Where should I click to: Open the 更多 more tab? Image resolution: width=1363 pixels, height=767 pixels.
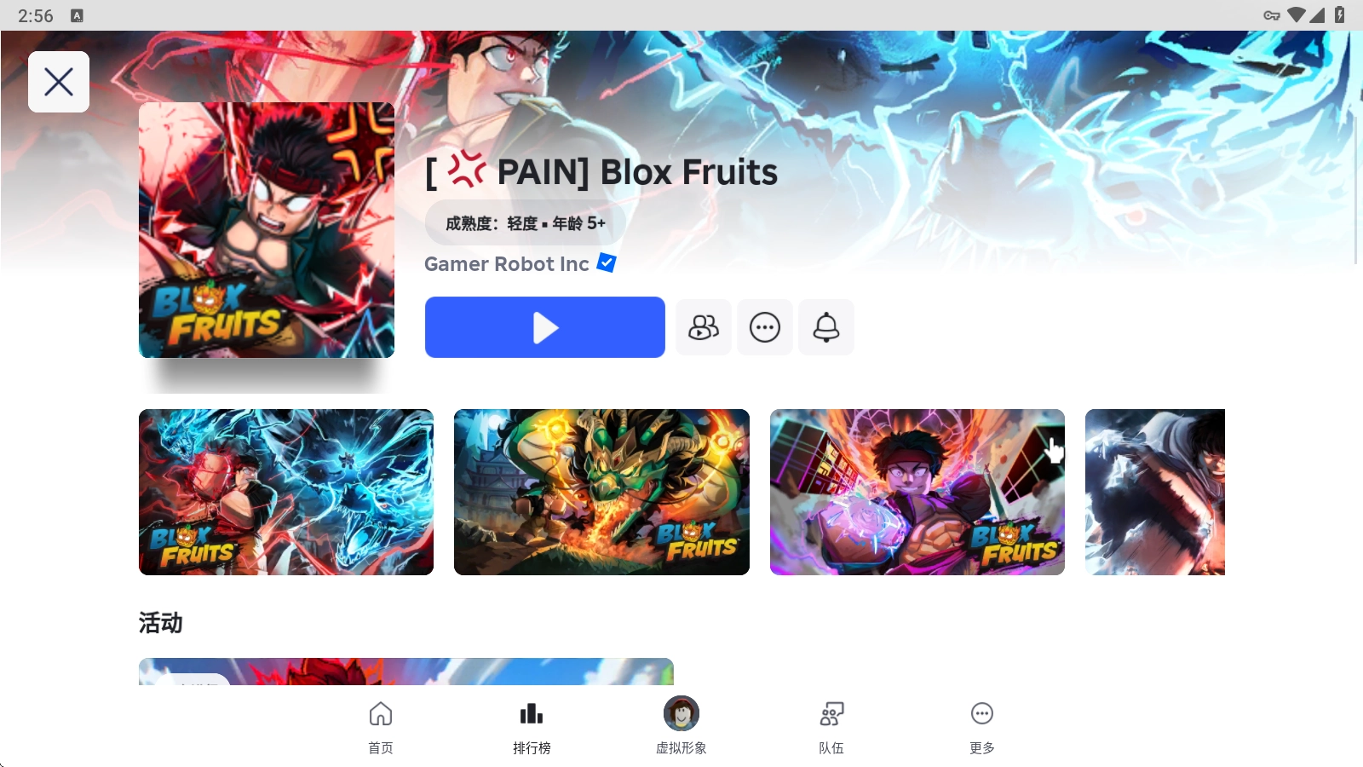(x=982, y=728)
